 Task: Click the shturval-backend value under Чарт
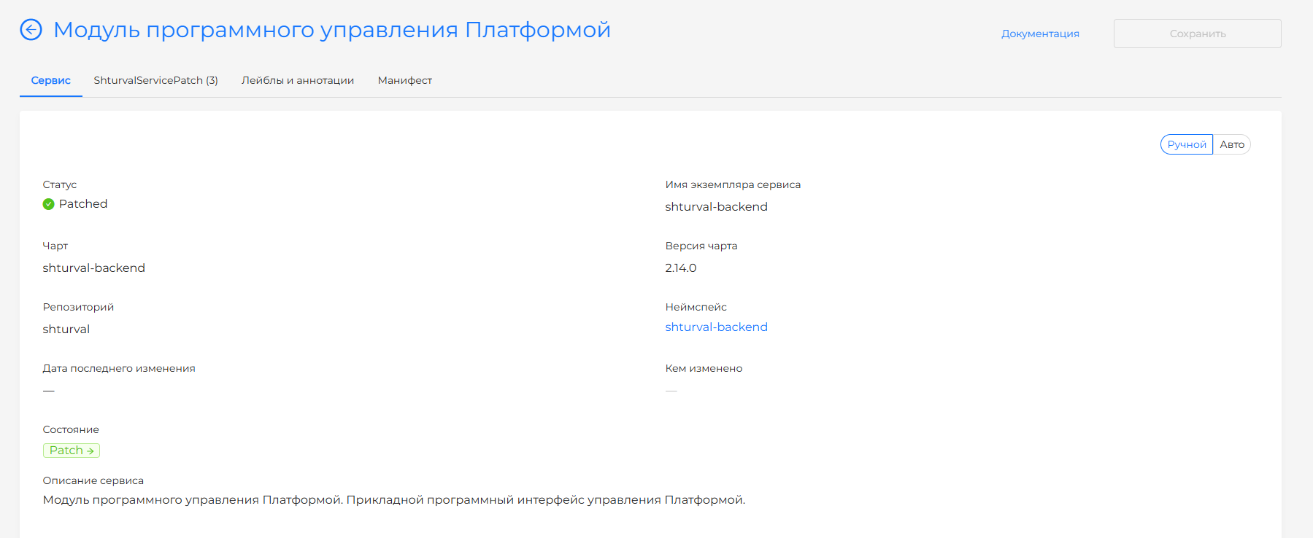(x=94, y=268)
